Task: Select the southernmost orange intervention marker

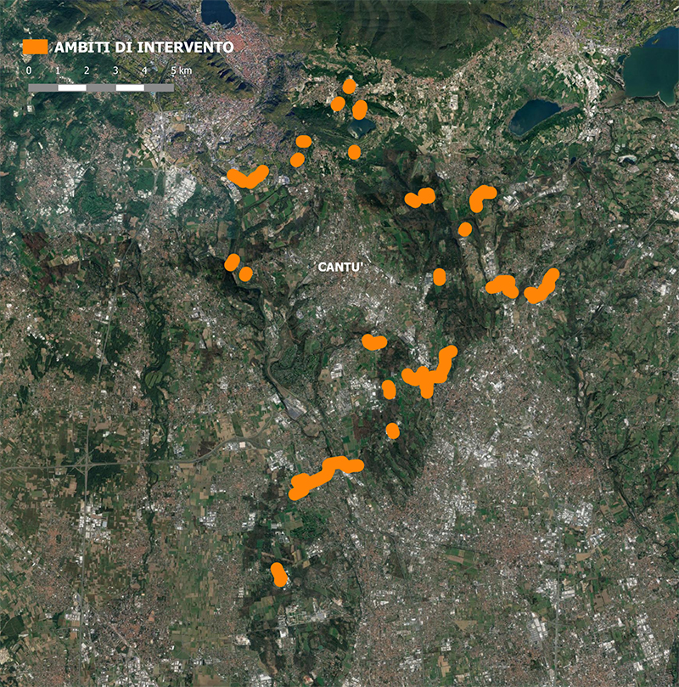Action: [278, 575]
